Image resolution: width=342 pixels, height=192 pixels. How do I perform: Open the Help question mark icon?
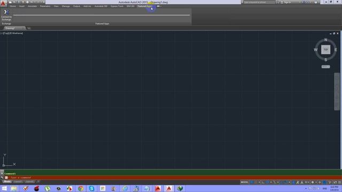click(316, 2)
